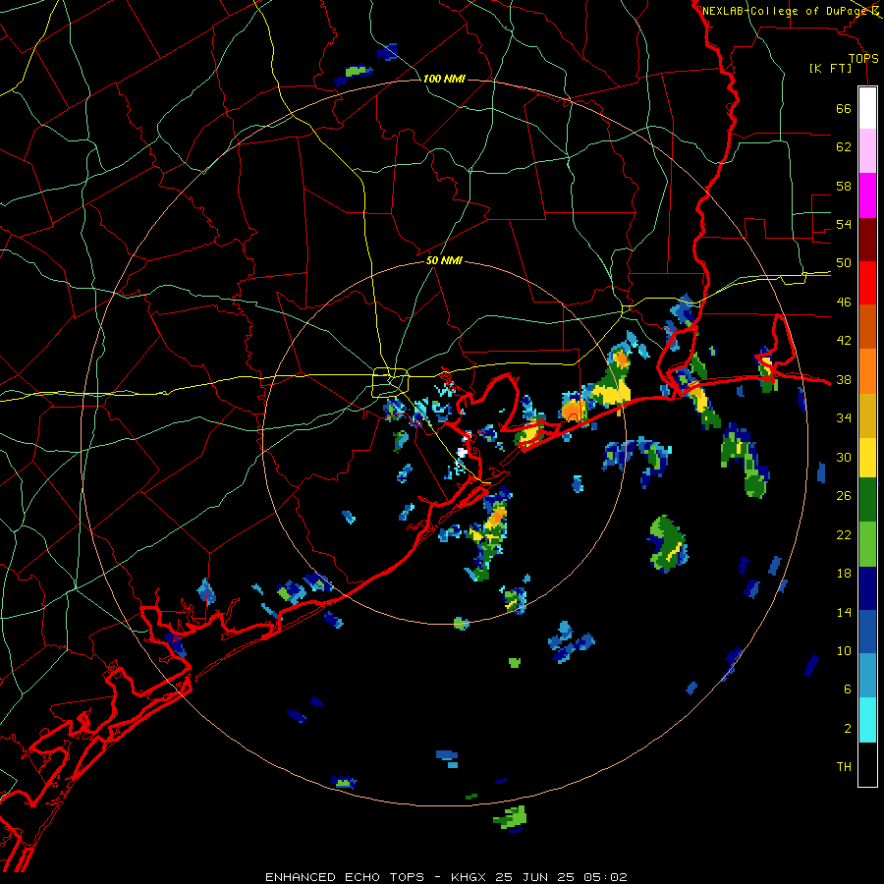Click the navy blue legend swatch
Screen dimensions: 884x884
pyautogui.click(x=867, y=588)
